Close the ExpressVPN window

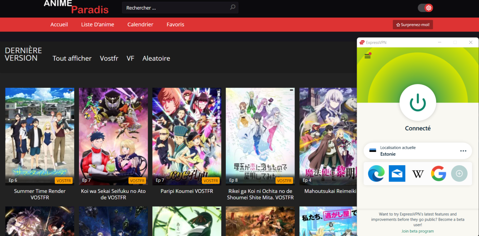(471, 42)
